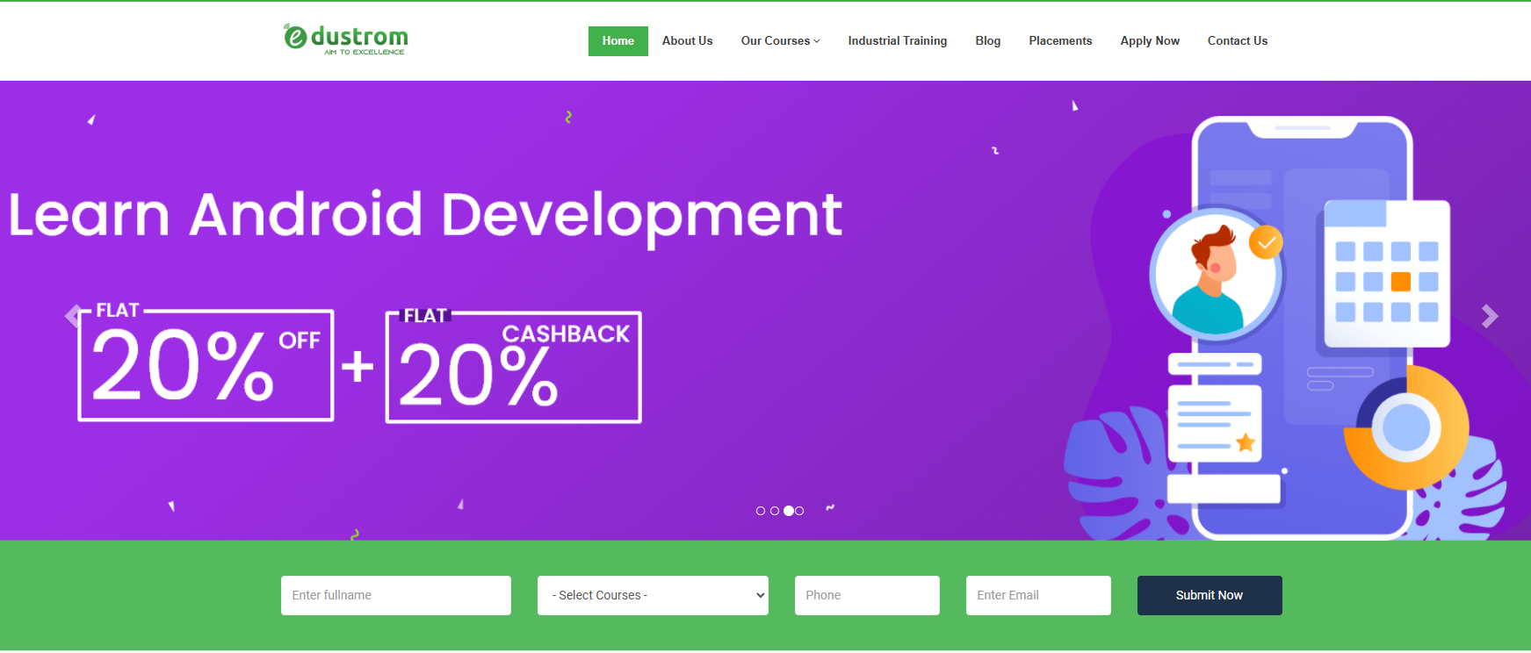
Task: Expand the Our Courses menu
Action: [x=780, y=41]
